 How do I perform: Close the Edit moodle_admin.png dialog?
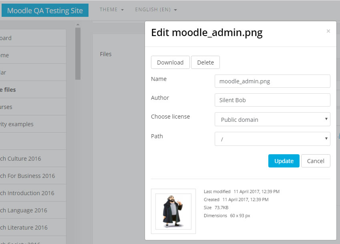[x=328, y=31]
